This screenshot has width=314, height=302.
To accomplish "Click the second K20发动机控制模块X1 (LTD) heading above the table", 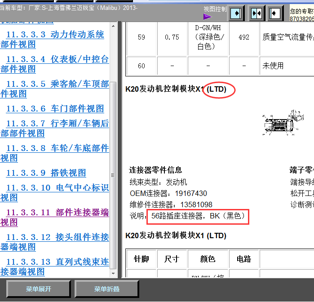I will pos(176,235).
